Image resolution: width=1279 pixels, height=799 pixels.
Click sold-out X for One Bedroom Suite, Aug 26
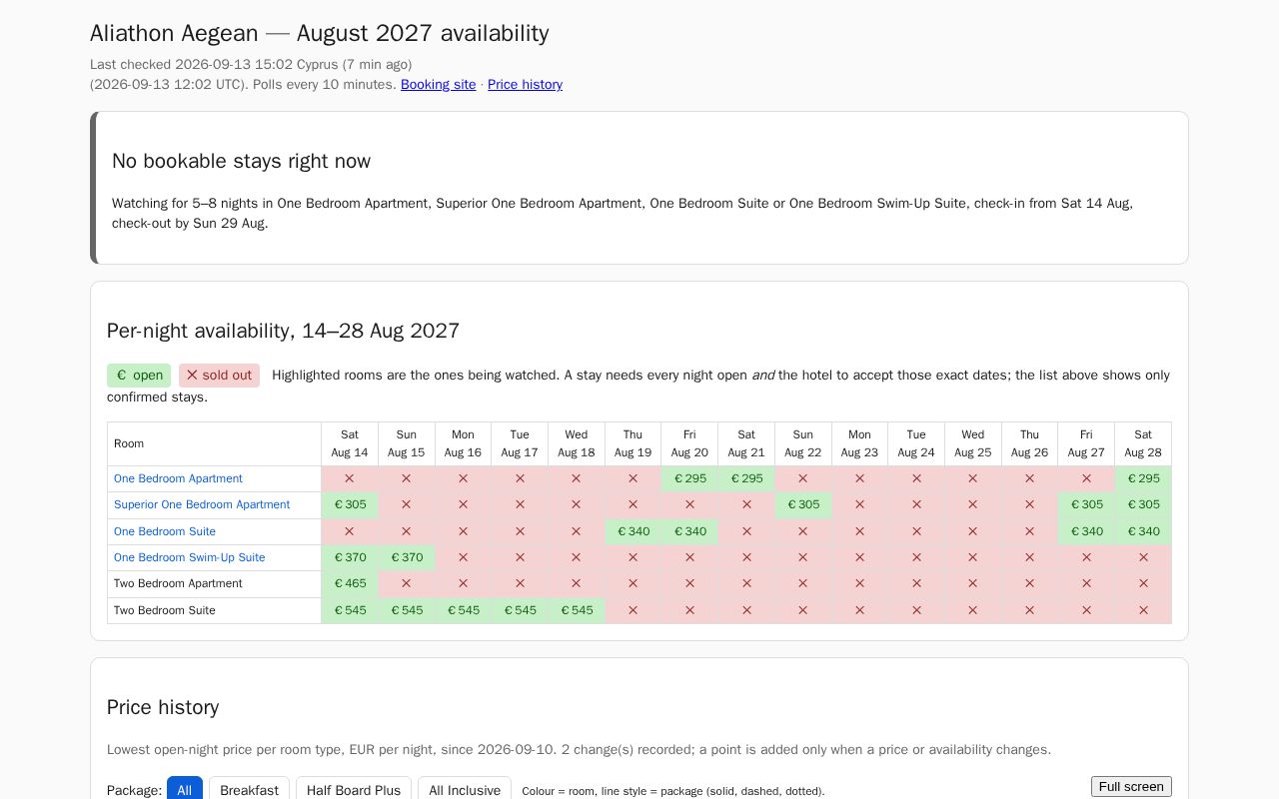pyautogui.click(x=1030, y=531)
